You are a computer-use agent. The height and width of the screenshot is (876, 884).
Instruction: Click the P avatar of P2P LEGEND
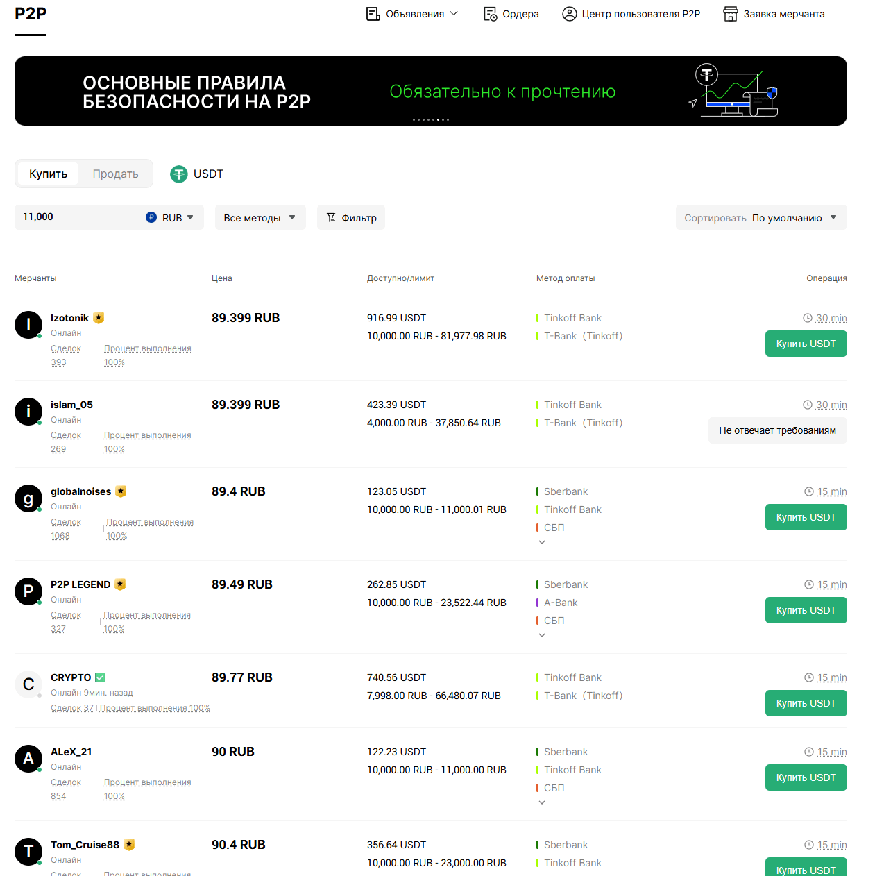click(x=28, y=591)
